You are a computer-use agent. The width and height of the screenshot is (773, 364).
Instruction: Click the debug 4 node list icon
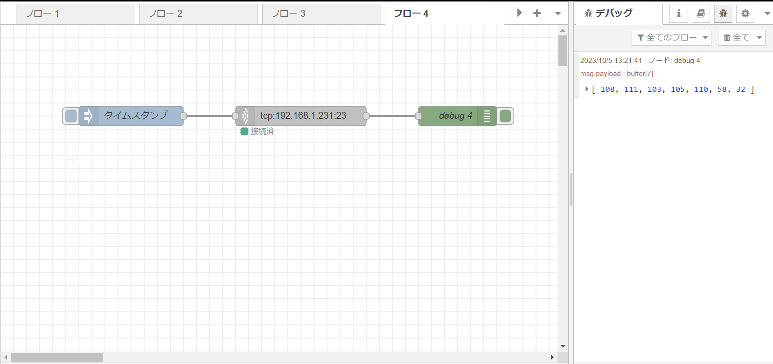(x=487, y=116)
